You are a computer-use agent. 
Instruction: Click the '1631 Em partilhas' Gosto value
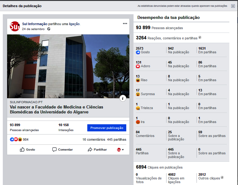click(207, 50)
